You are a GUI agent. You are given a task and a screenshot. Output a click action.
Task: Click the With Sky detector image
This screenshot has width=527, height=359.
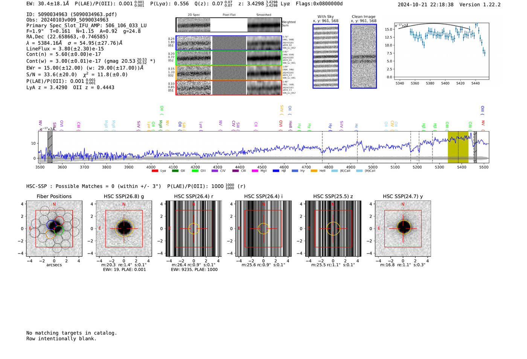coord(326,56)
